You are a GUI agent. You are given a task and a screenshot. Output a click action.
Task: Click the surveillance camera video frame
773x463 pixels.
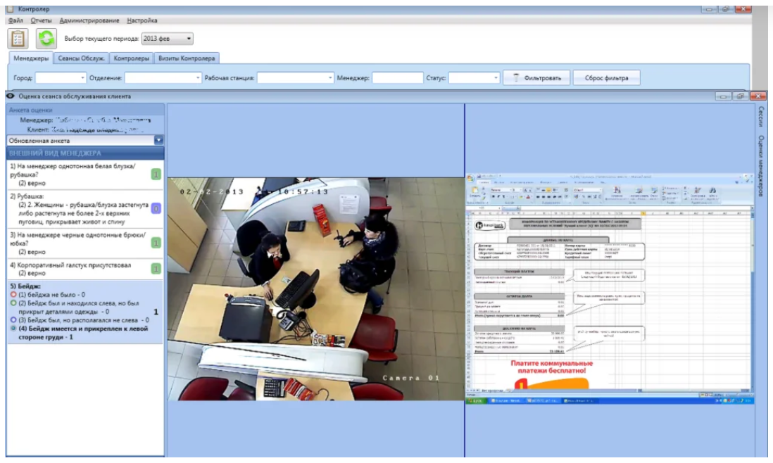pos(315,289)
